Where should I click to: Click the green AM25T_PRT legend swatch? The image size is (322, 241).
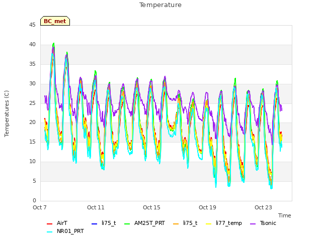click(127, 224)
